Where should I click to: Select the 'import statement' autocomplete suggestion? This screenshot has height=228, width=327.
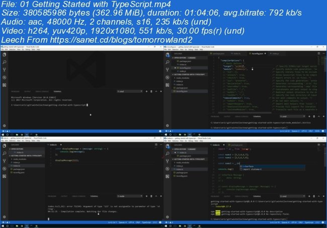pyautogui.click(x=272, y=169)
